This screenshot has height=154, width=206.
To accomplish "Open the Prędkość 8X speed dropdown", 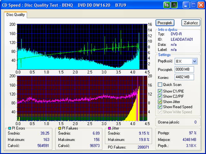I will click(x=194, y=61).
